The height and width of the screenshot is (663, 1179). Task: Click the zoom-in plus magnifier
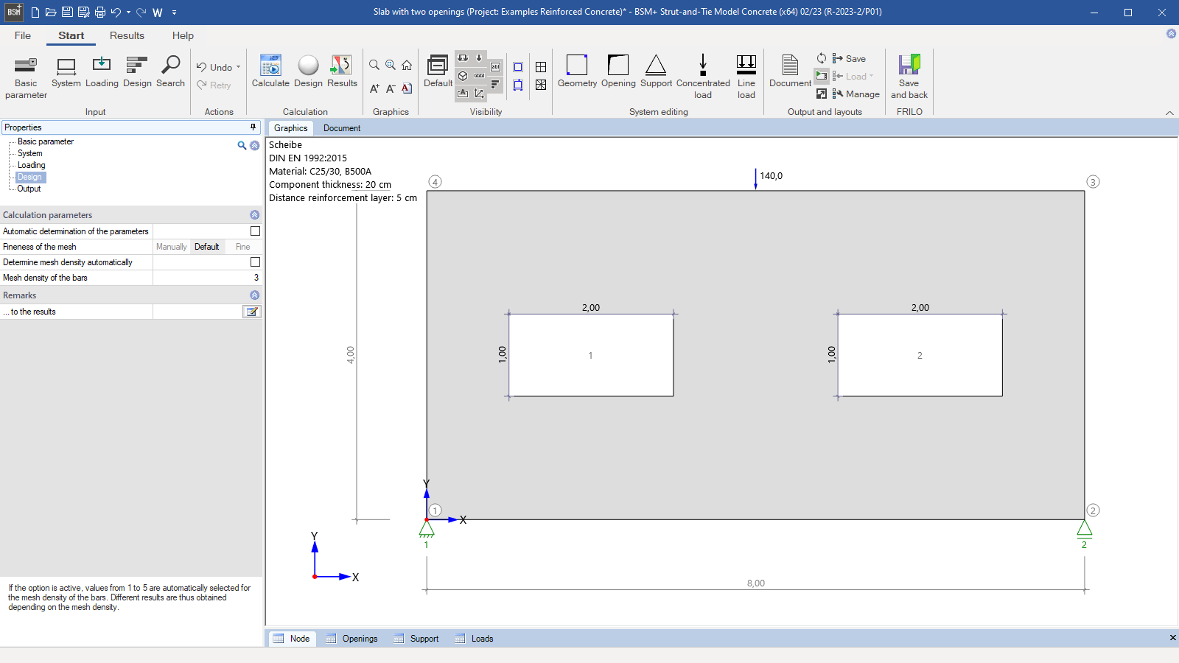[x=391, y=65]
